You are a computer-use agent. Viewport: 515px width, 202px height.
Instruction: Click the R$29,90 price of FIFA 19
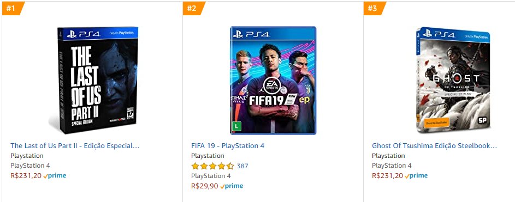[x=205, y=186]
